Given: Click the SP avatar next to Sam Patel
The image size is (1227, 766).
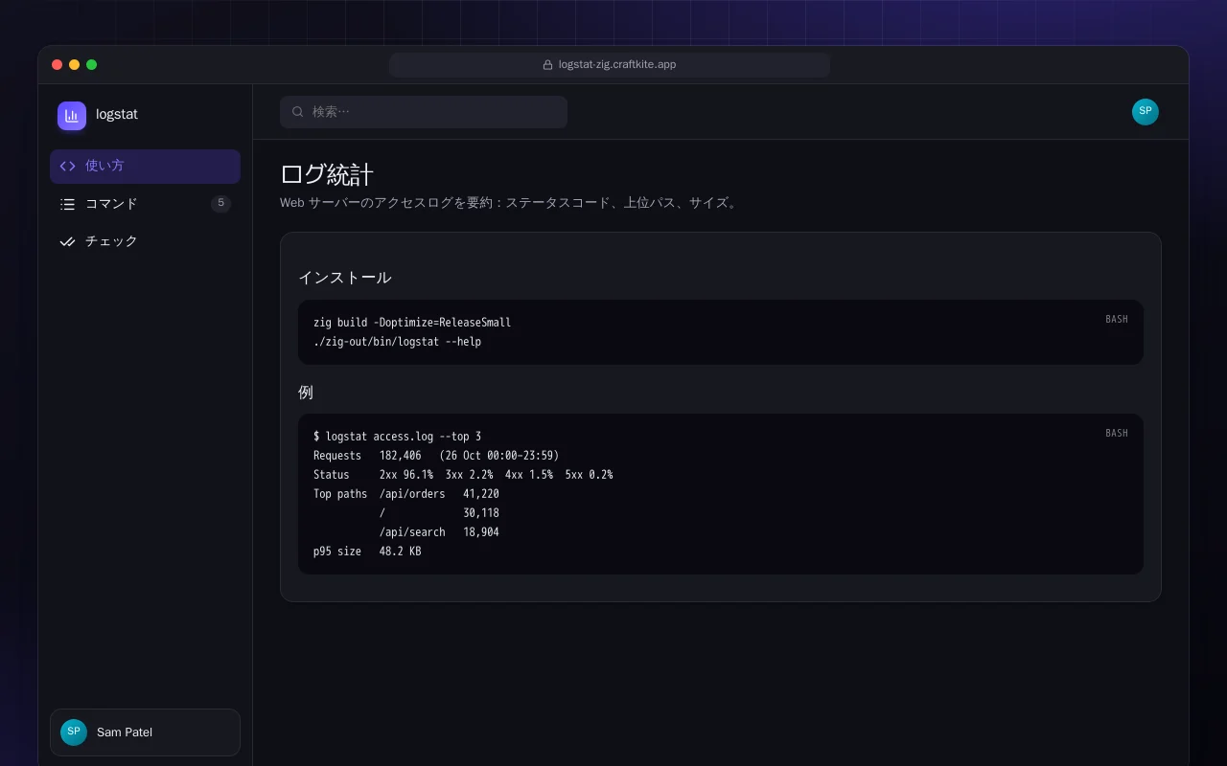Looking at the screenshot, I should (x=74, y=732).
